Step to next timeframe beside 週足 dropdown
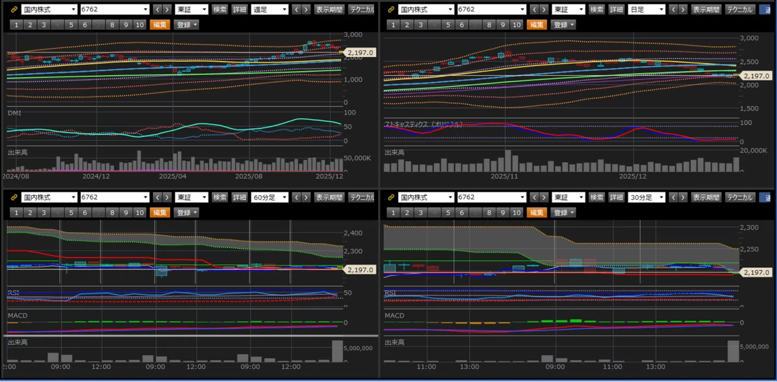Image resolution: width=777 pixels, height=382 pixels. coord(306,10)
